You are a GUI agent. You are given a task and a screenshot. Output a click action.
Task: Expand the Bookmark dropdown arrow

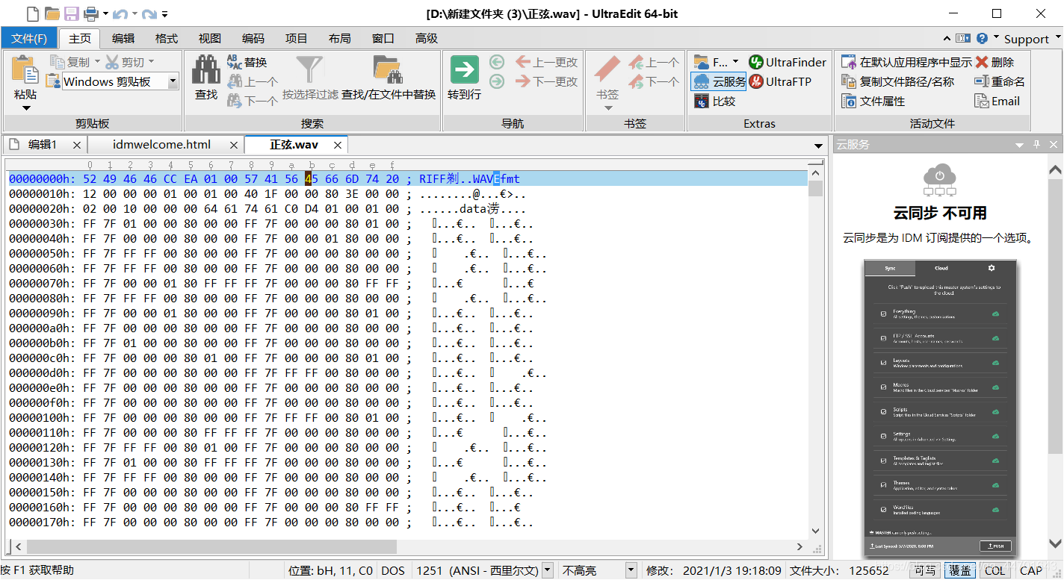click(x=607, y=108)
